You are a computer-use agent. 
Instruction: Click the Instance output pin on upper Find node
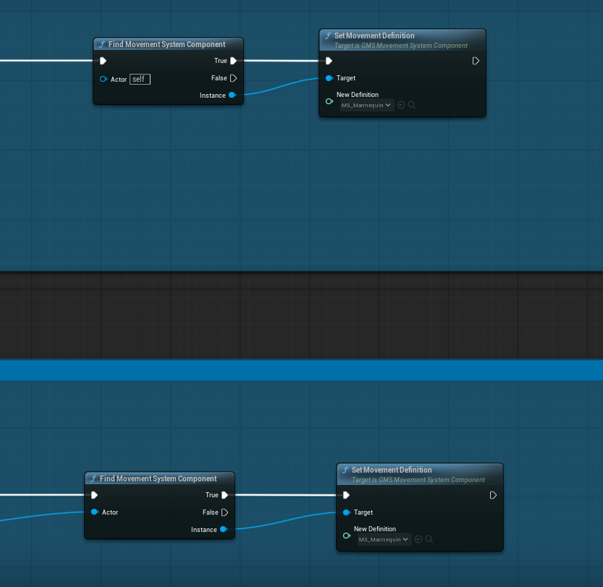click(x=232, y=95)
